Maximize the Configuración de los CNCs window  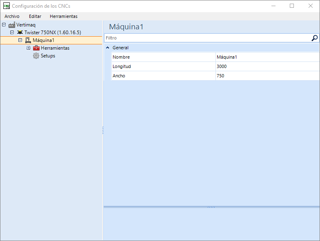pos(292,6)
